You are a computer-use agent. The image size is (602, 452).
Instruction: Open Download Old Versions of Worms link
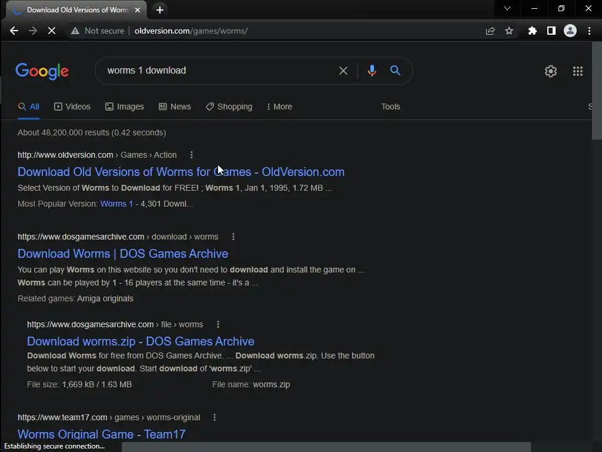click(x=181, y=172)
